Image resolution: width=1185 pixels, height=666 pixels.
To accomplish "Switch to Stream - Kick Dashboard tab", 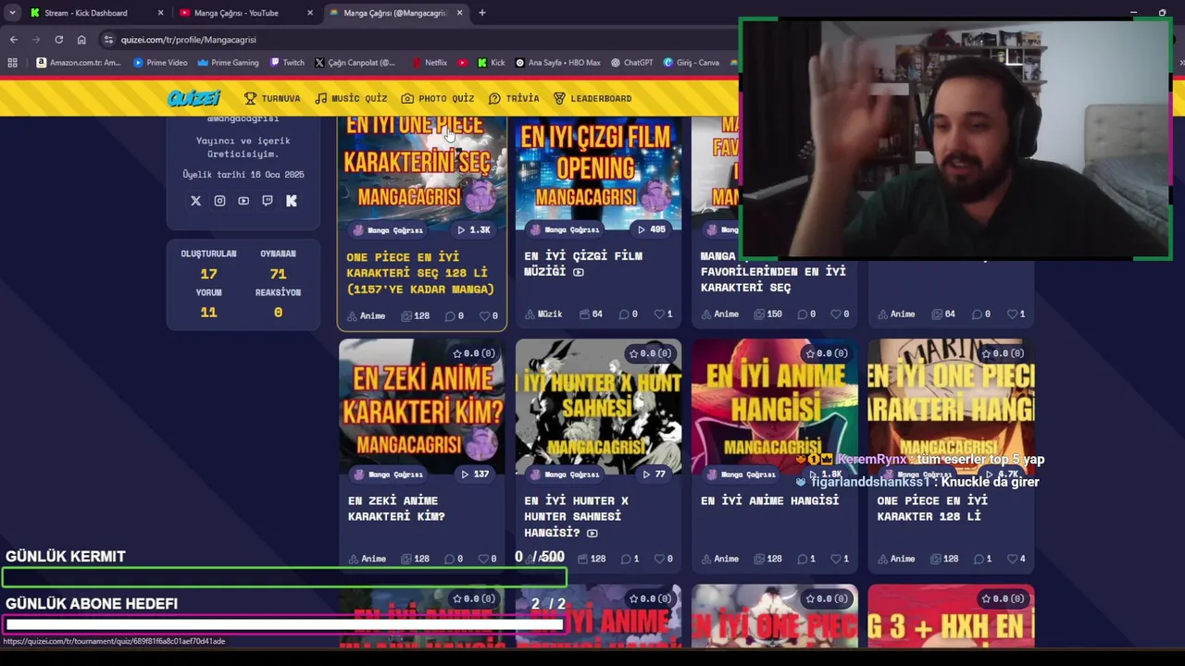I will (x=85, y=13).
